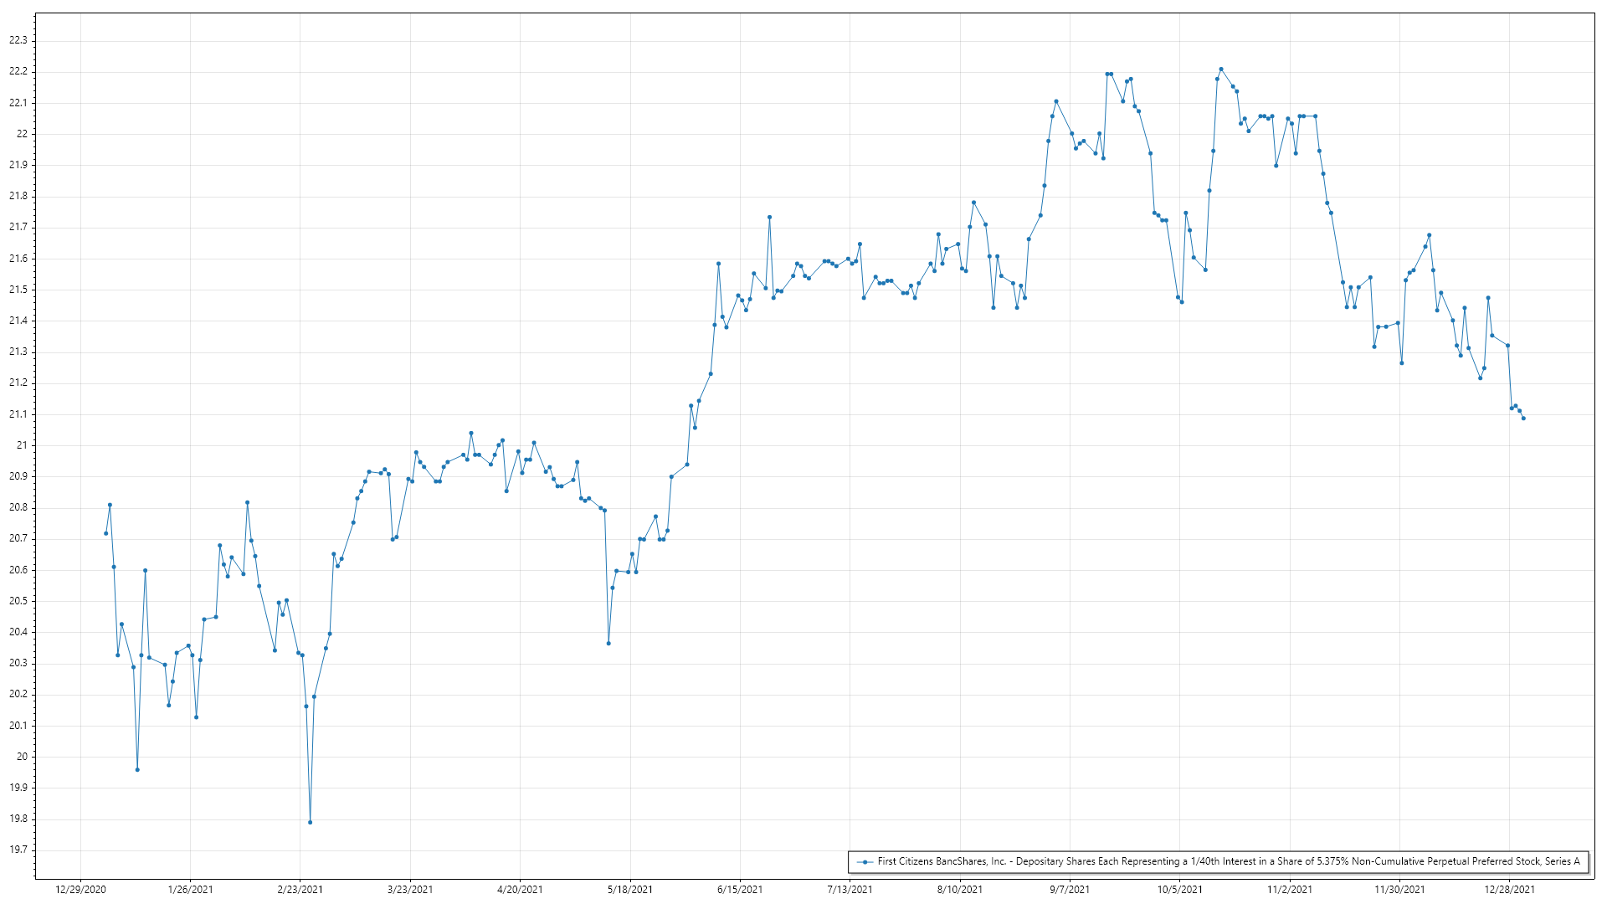This screenshot has height=904, width=1607.
Task: Click the spike data point near 21.73 in June
Action: point(769,217)
